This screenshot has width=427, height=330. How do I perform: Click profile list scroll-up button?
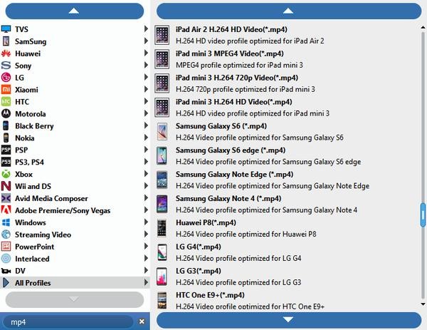click(289, 11)
